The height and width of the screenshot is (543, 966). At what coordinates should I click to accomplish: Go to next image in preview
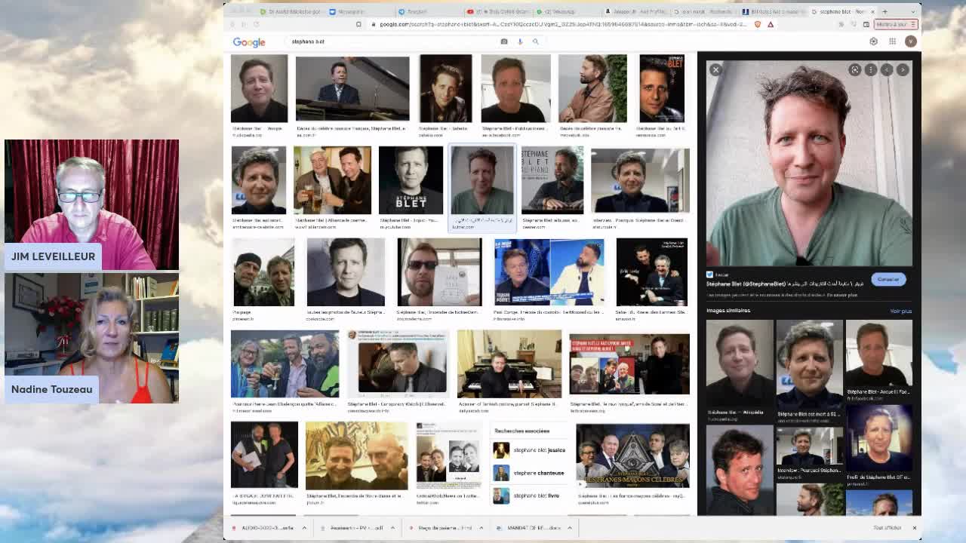903,69
